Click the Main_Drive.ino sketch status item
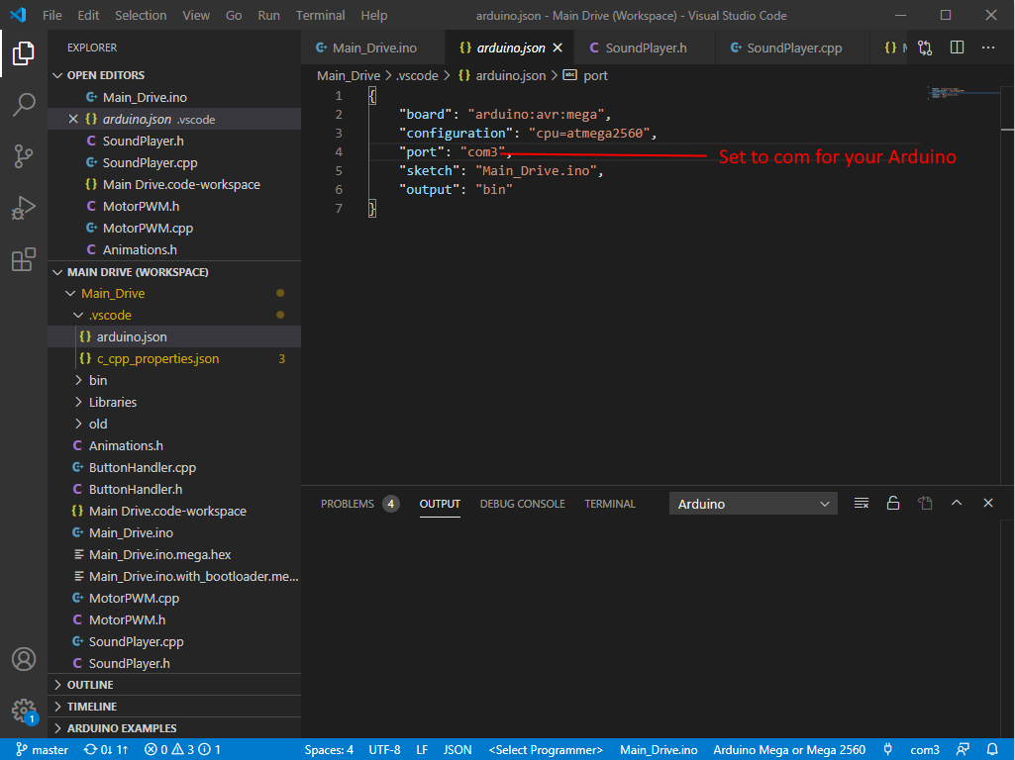The image size is (1015, 760). 659,750
